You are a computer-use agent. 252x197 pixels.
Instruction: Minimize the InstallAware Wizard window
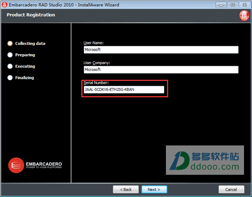[221, 5]
